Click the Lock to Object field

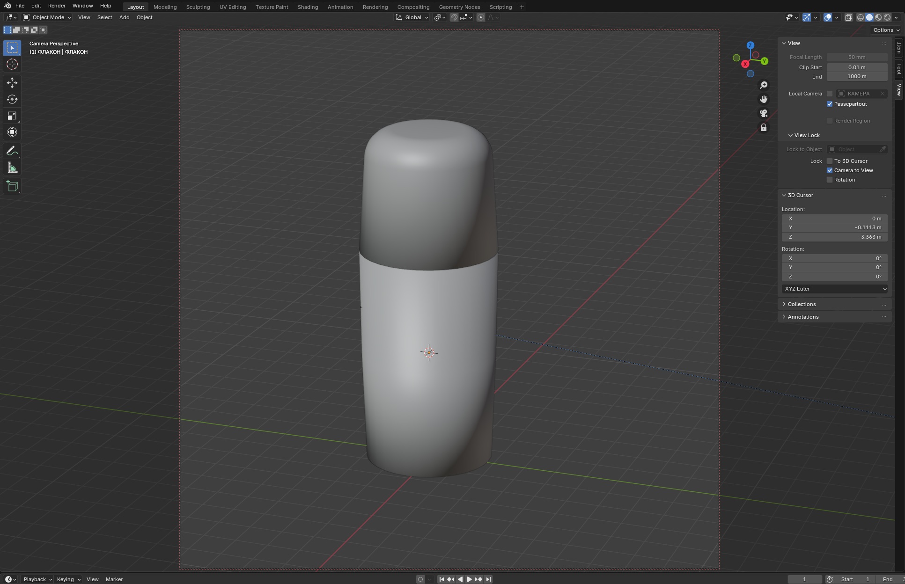click(857, 149)
